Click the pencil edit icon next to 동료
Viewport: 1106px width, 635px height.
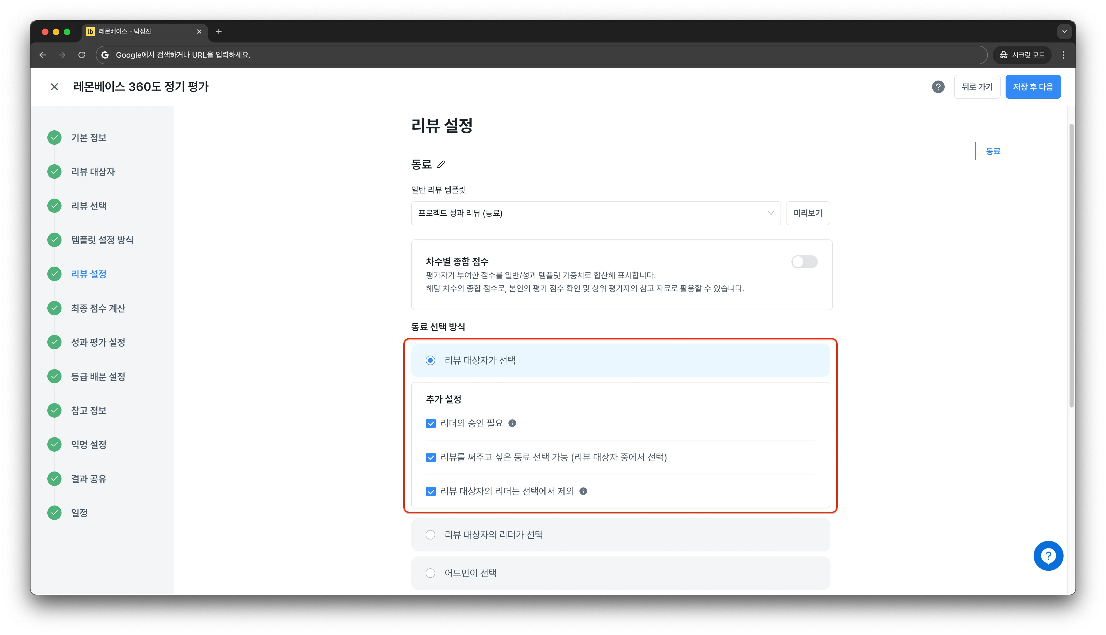point(441,164)
